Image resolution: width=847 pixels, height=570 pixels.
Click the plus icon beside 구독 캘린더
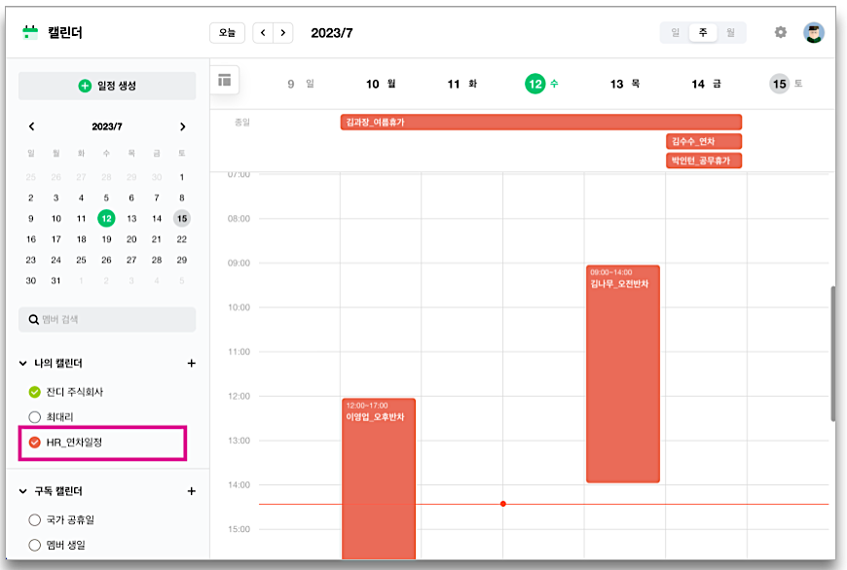click(191, 491)
